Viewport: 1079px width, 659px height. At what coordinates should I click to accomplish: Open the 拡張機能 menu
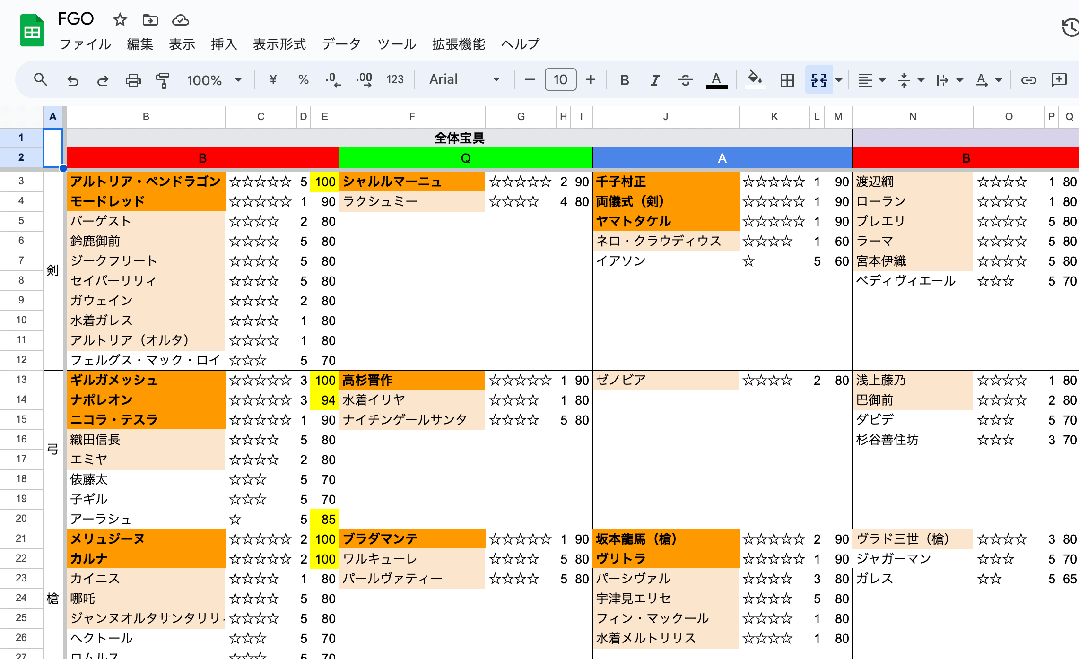[458, 44]
